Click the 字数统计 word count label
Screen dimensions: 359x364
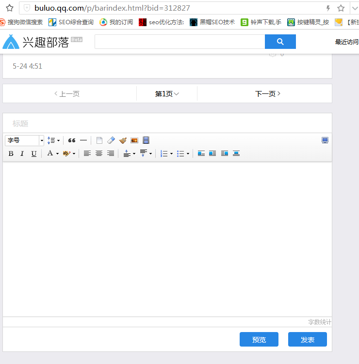[319, 322]
